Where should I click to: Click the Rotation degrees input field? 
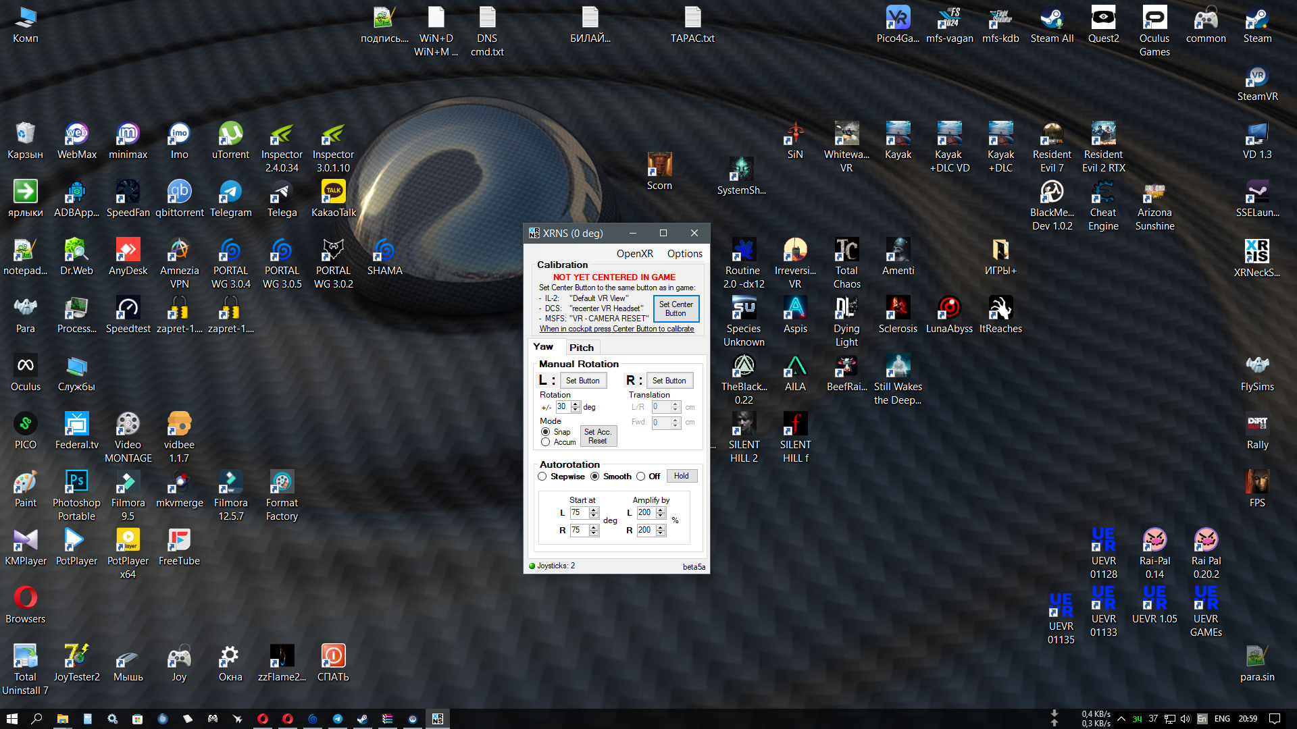pyautogui.click(x=563, y=407)
